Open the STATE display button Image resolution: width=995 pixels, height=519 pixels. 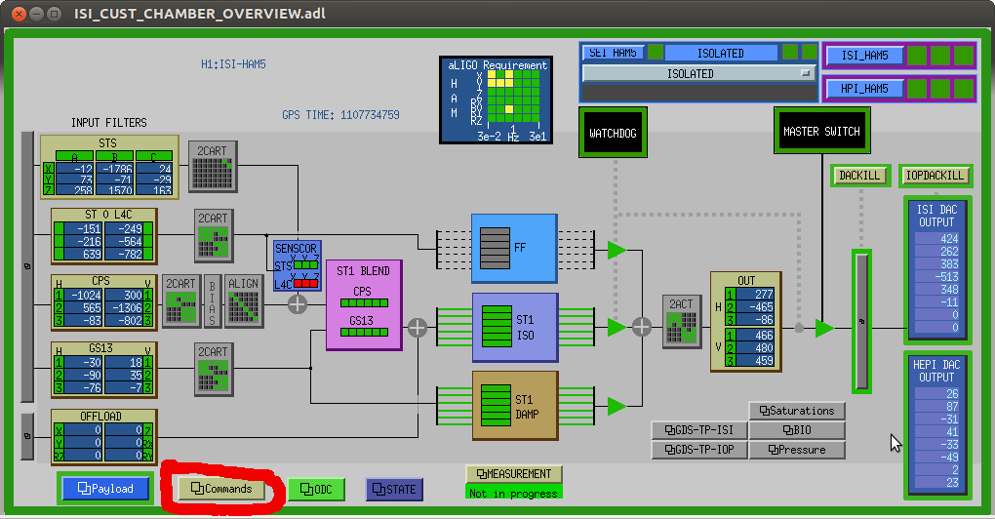(394, 489)
